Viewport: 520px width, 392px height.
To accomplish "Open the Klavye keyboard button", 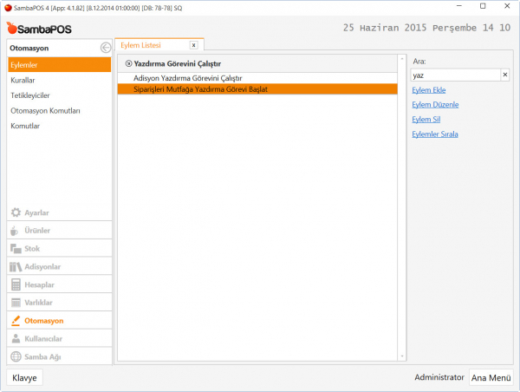I will point(24,377).
